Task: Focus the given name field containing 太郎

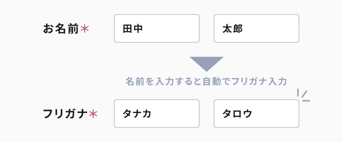Action: click(x=256, y=29)
